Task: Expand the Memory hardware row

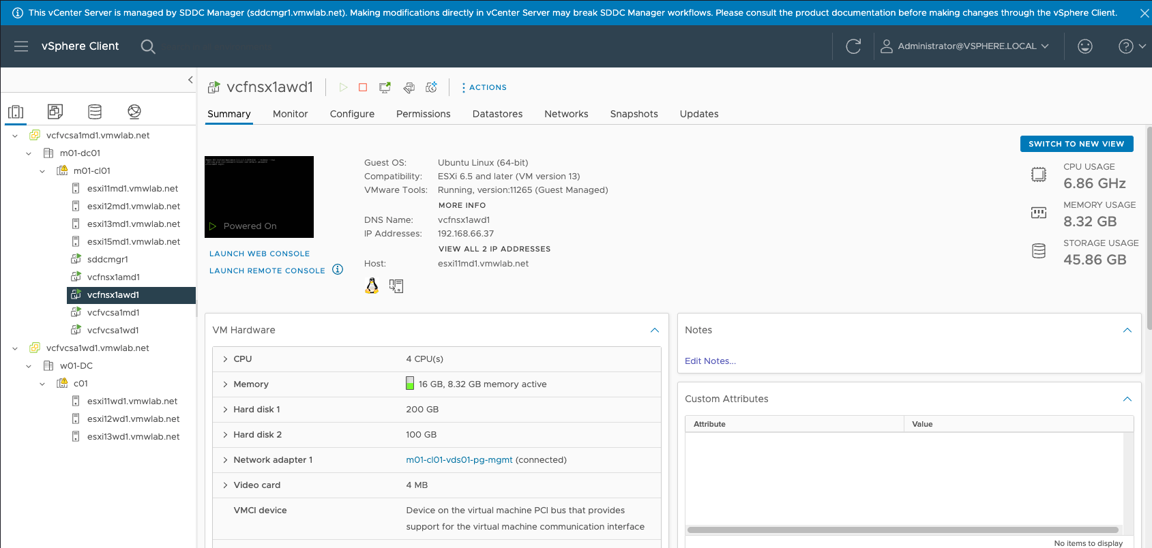Action: pyautogui.click(x=225, y=384)
